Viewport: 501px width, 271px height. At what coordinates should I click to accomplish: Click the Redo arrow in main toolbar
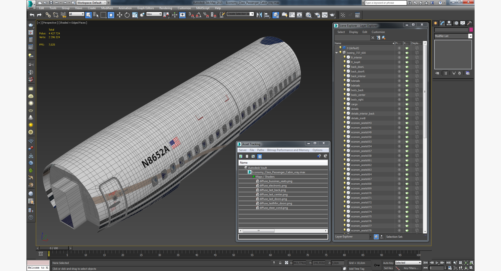[x=39, y=15]
